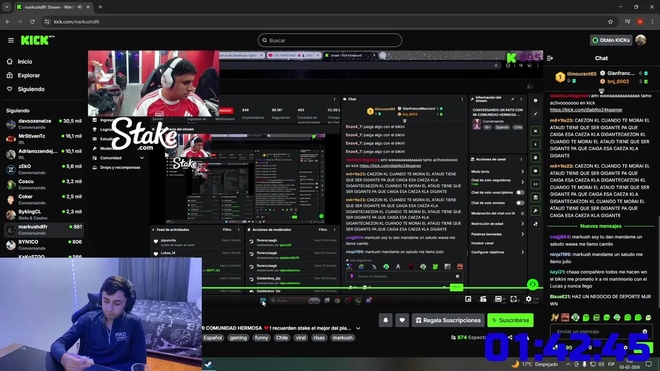Open chat settings gear icon

point(625,347)
